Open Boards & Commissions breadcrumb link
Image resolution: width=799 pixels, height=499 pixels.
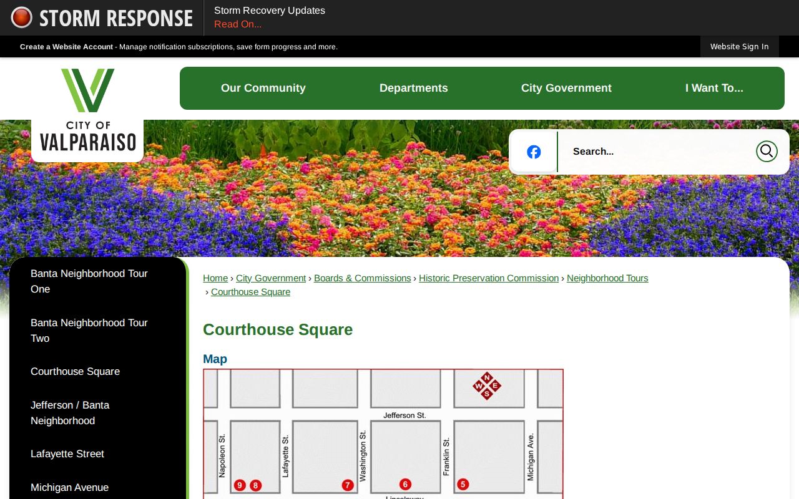363,278
